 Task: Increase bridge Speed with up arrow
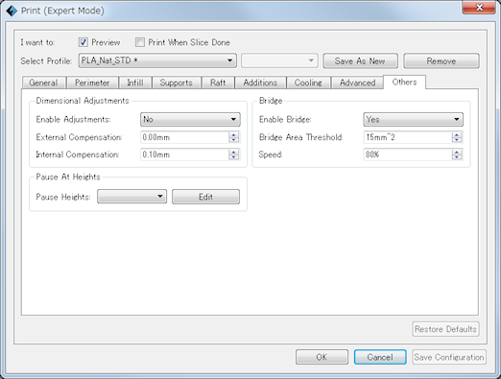[457, 152]
